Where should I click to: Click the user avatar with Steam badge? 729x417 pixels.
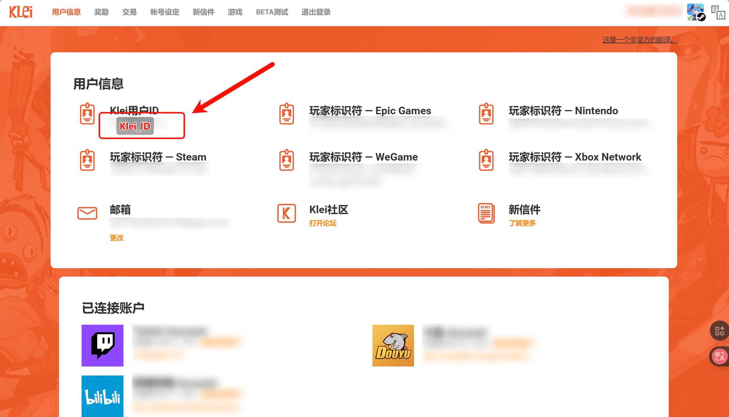(696, 12)
